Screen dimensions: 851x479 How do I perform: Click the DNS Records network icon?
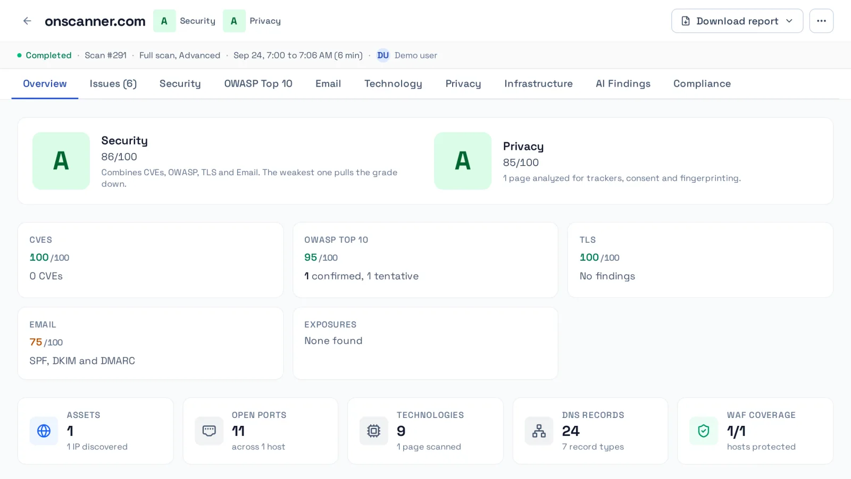pos(539,431)
